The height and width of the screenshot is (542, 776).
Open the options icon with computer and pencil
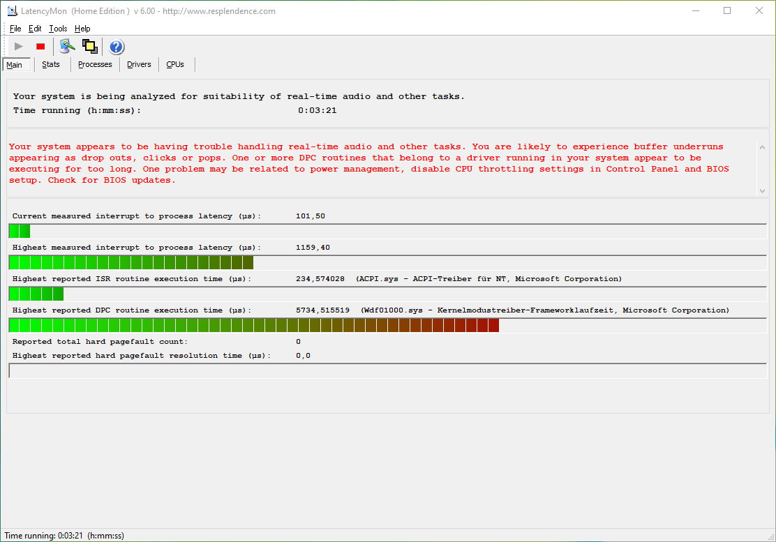click(67, 47)
